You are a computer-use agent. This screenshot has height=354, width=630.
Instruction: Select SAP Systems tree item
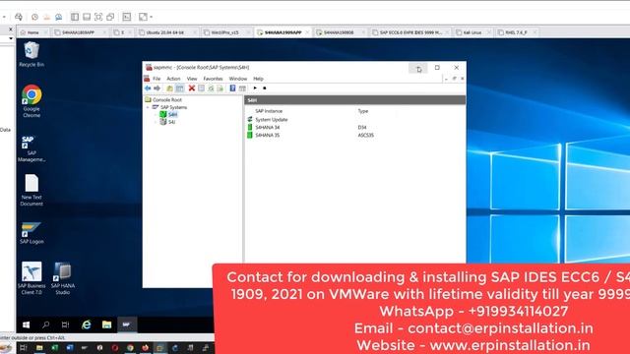click(173, 107)
